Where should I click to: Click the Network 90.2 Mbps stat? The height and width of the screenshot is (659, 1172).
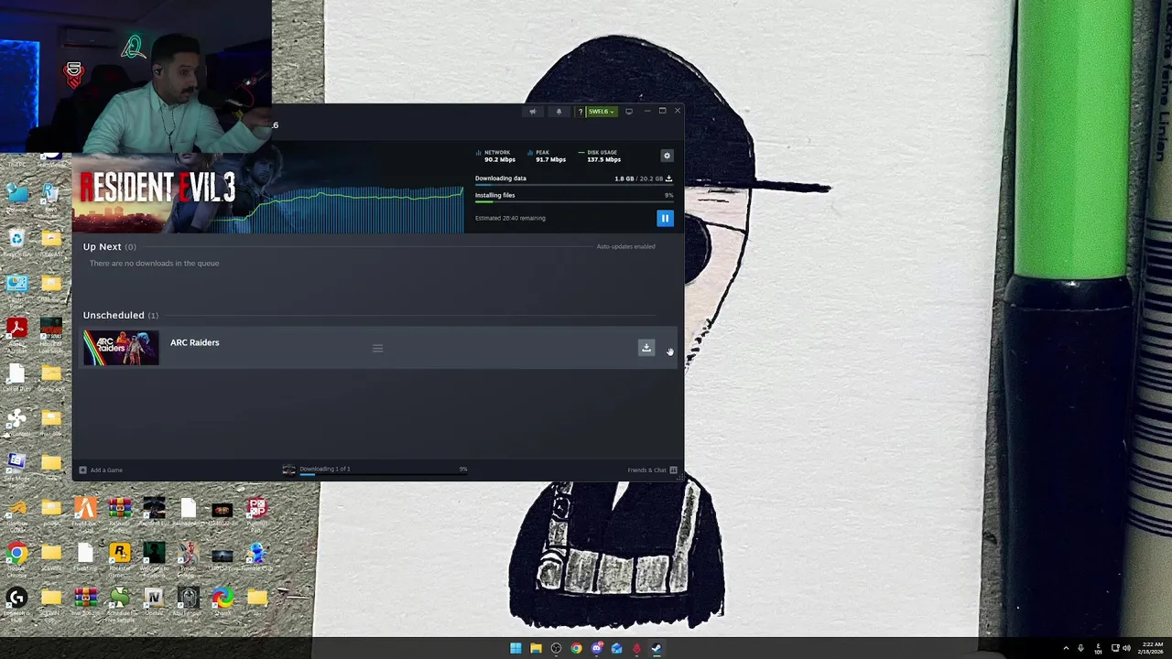(495, 156)
